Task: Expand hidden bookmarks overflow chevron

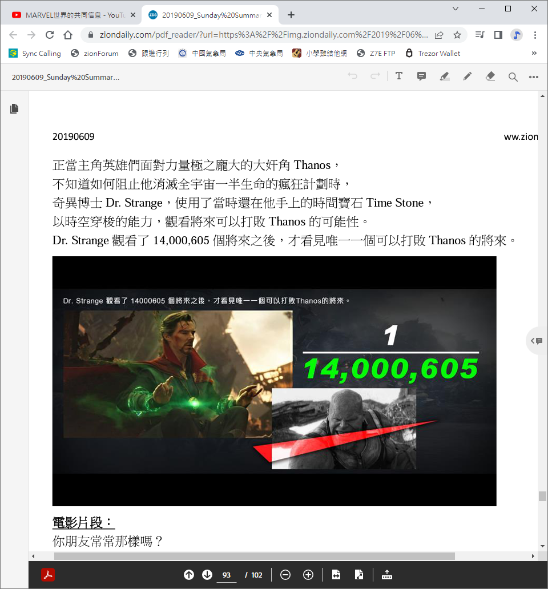Action: [x=534, y=53]
